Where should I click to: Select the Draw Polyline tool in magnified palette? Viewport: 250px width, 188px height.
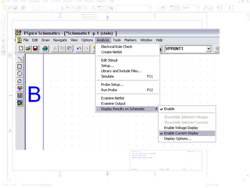point(20,81)
